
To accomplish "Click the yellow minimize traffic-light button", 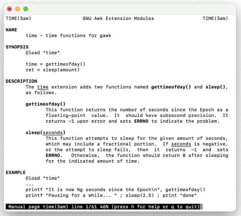I will point(17,9).
